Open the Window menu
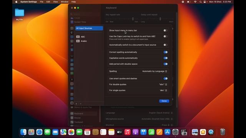This screenshot has height=138, width=246. [65, 2]
